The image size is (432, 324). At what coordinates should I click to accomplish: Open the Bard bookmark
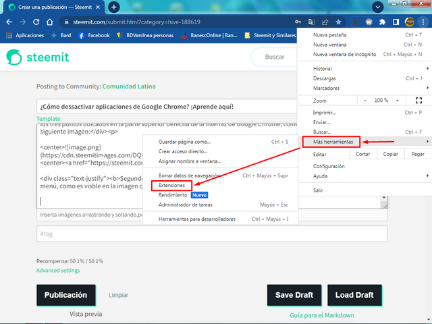tap(61, 35)
